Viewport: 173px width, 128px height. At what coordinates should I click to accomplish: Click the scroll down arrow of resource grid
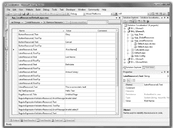coord(117,113)
